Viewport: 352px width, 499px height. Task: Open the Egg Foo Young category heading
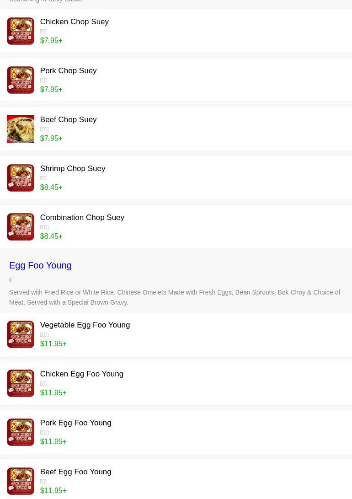pos(40,265)
